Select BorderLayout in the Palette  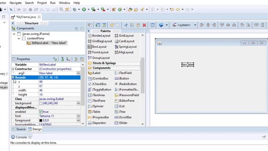pyautogui.click(x=99, y=36)
